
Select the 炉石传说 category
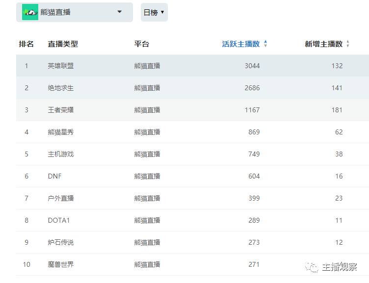pos(61,242)
